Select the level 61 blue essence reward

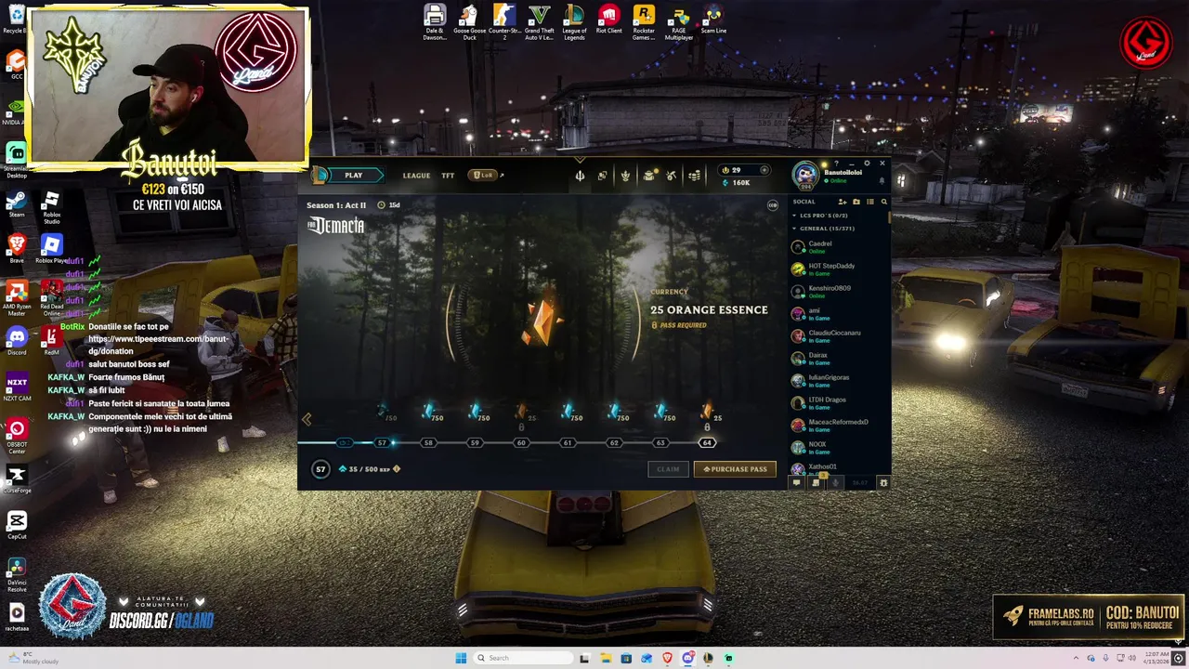(569, 413)
